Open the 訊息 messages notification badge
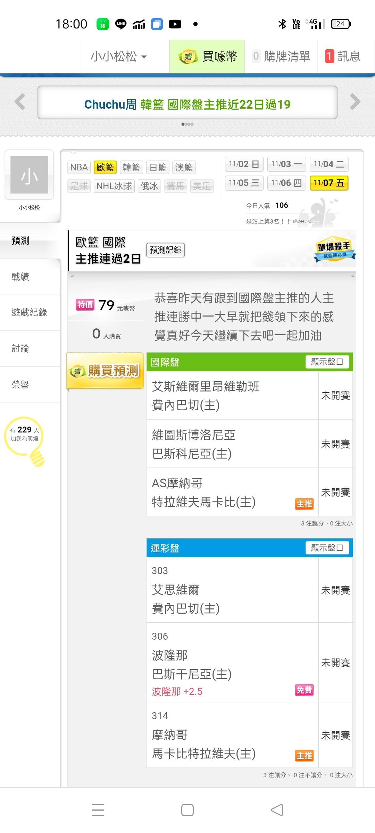Viewport: 375px width, 833px height. point(330,56)
